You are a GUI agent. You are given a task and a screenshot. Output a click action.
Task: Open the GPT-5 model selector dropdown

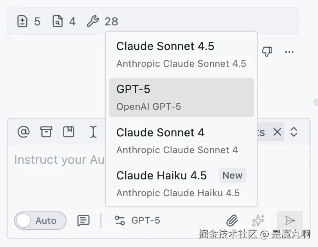[x=139, y=220]
